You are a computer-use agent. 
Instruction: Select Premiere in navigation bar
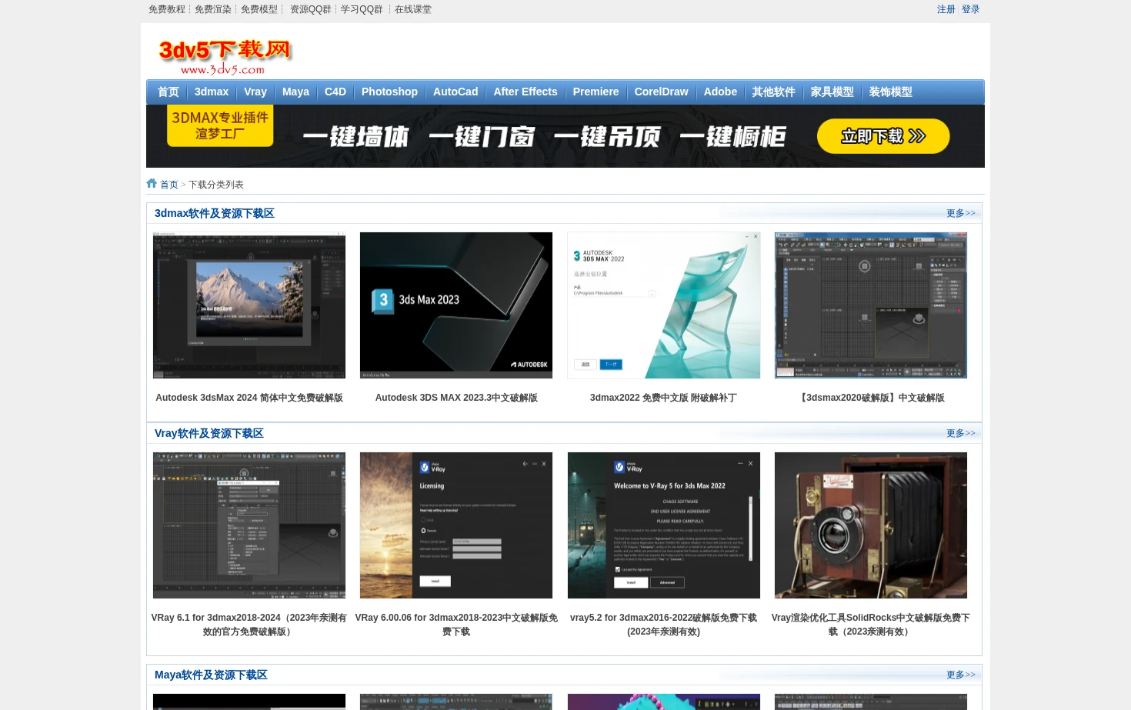596,92
